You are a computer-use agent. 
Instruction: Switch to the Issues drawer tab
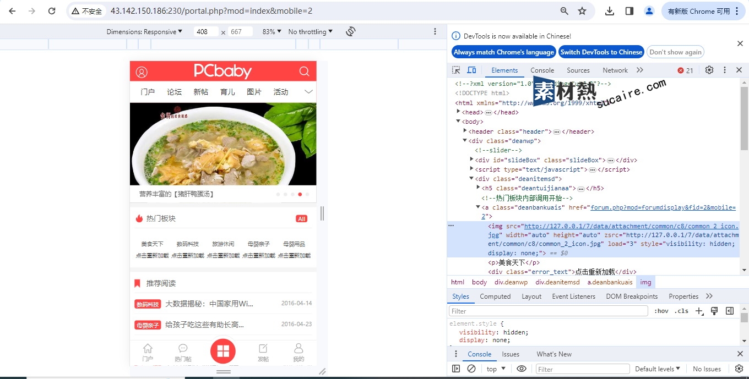click(x=511, y=354)
